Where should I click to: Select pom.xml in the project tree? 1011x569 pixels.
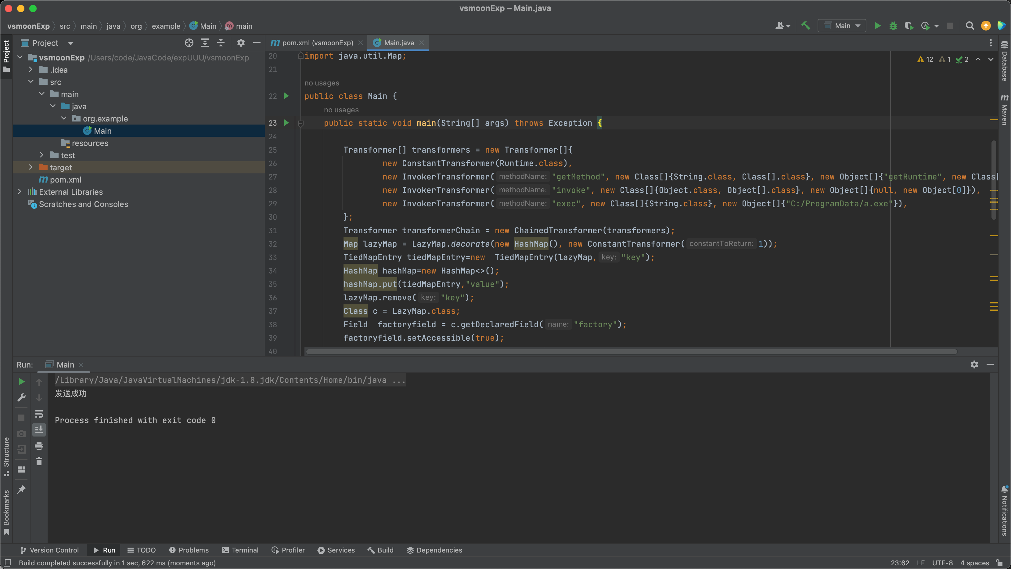point(66,179)
